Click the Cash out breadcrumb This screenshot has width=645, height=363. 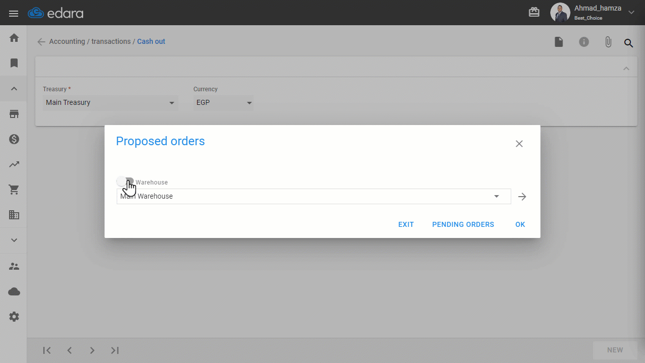point(151,42)
